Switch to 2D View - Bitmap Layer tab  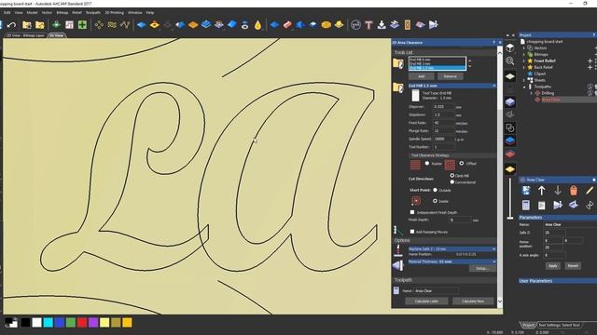tap(25, 35)
